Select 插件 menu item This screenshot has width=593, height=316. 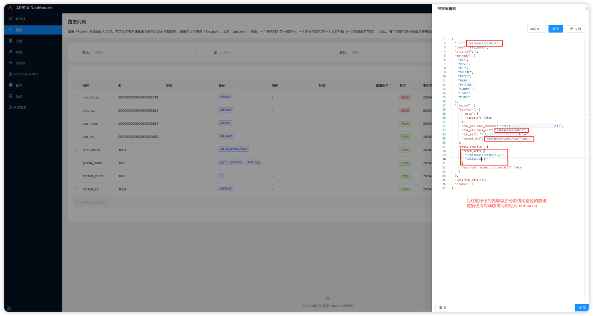33,85
